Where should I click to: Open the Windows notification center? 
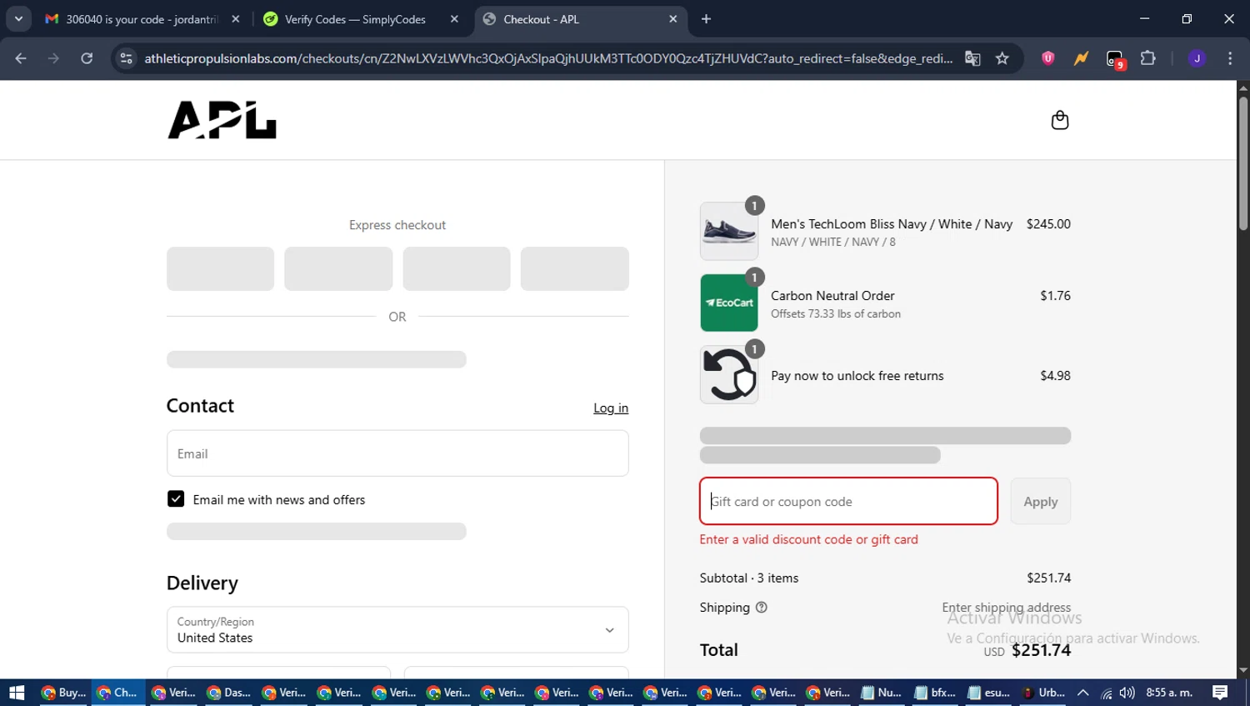1220,693
